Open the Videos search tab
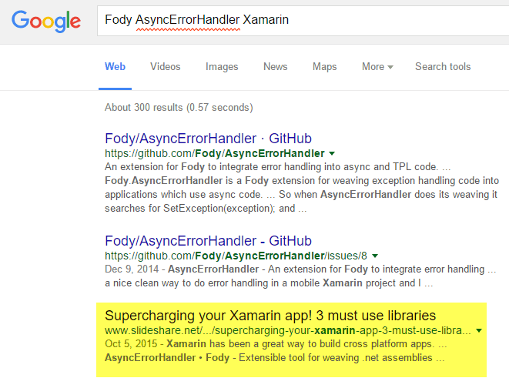This screenshot has height=378, width=509. click(166, 67)
